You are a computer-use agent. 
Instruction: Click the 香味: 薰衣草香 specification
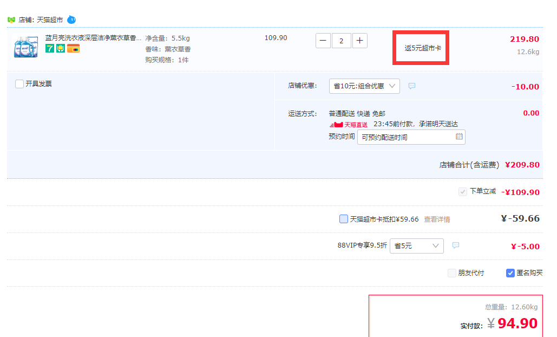(168, 49)
